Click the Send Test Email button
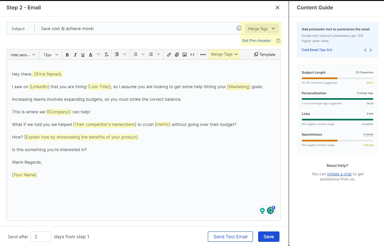The height and width of the screenshot is (246, 384). (230, 237)
